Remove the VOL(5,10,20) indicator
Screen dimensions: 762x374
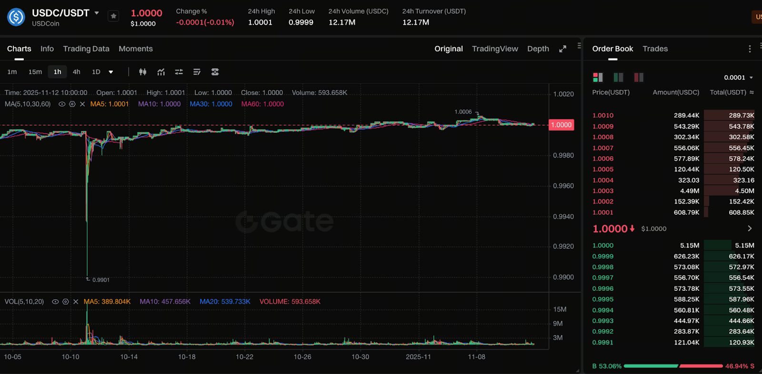[x=76, y=302]
